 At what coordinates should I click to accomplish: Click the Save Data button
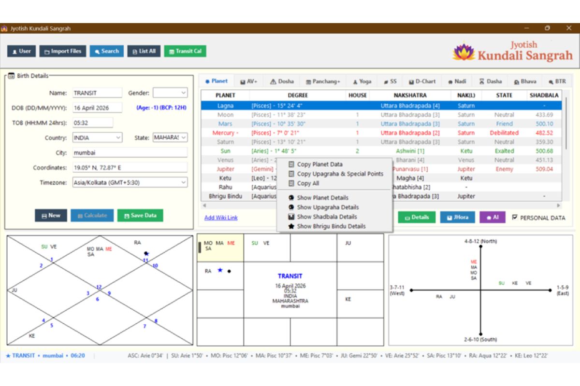pos(140,216)
